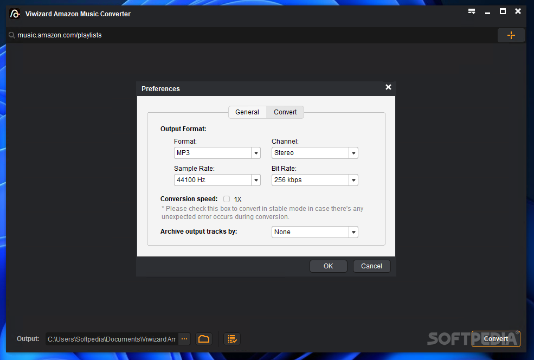Image resolution: width=534 pixels, height=360 pixels.
Task: Click the orange plus add-music button
Action: [x=511, y=35]
